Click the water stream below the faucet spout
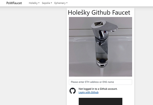153x105 pixels. coord(102,72)
